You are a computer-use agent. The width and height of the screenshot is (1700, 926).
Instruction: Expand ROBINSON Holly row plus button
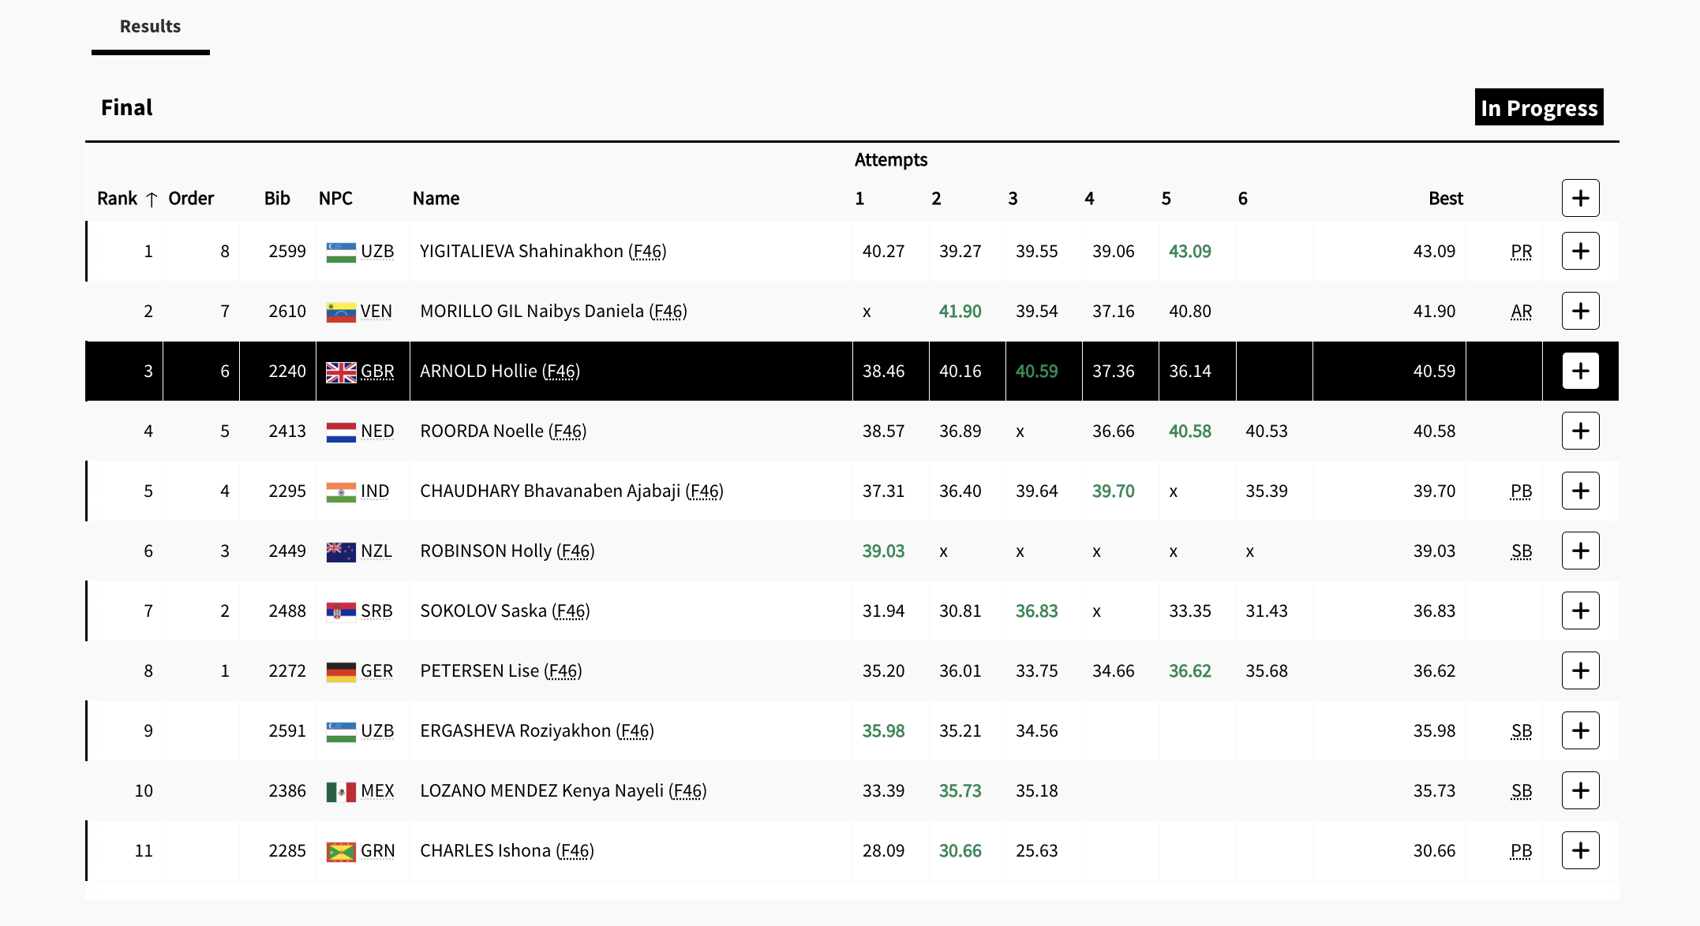[1580, 551]
